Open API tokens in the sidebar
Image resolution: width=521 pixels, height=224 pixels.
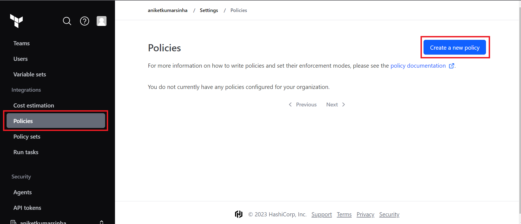click(x=27, y=208)
